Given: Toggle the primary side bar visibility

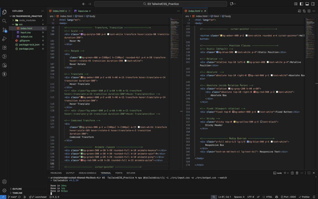Looking at the screenshot, I should coord(302,4).
